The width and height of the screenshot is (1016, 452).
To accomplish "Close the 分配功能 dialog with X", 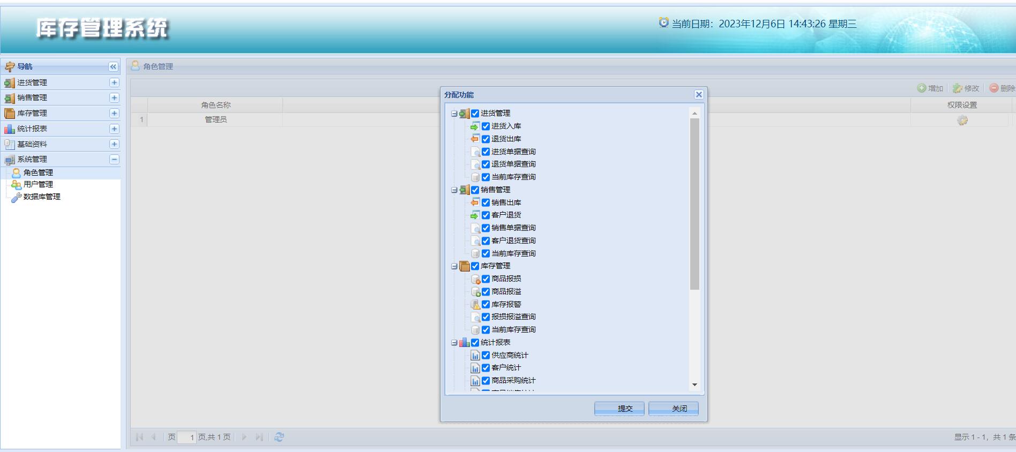I will pos(699,95).
